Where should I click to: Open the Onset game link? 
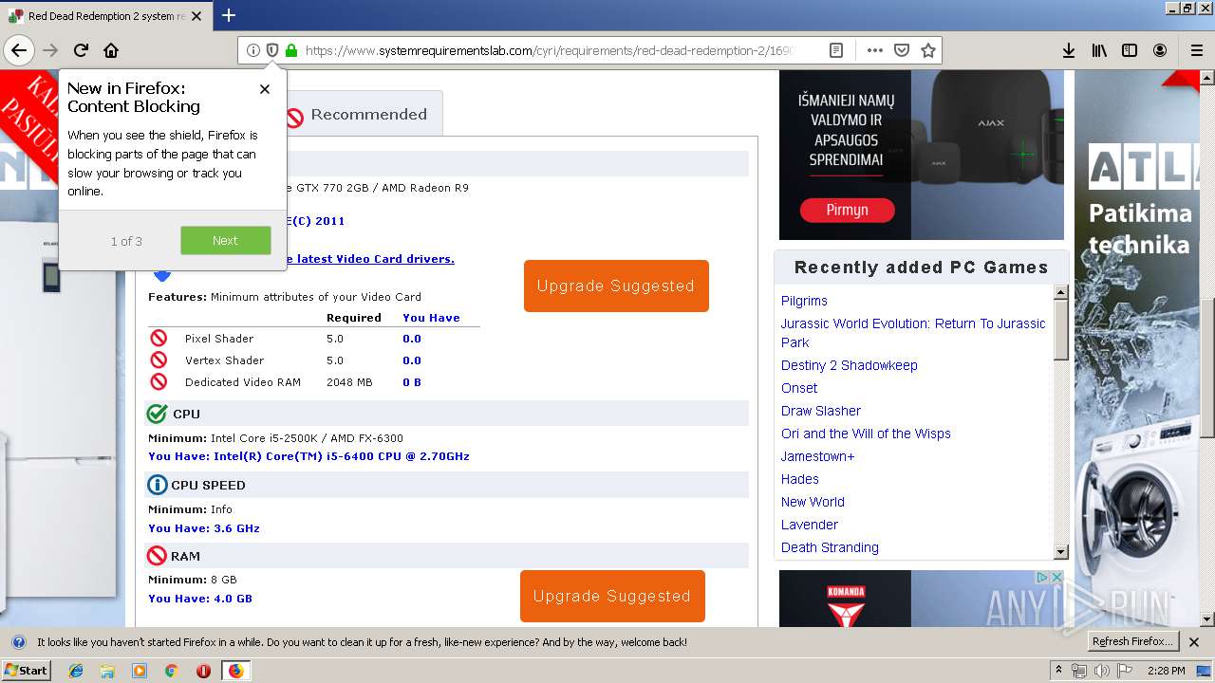click(x=799, y=388)
